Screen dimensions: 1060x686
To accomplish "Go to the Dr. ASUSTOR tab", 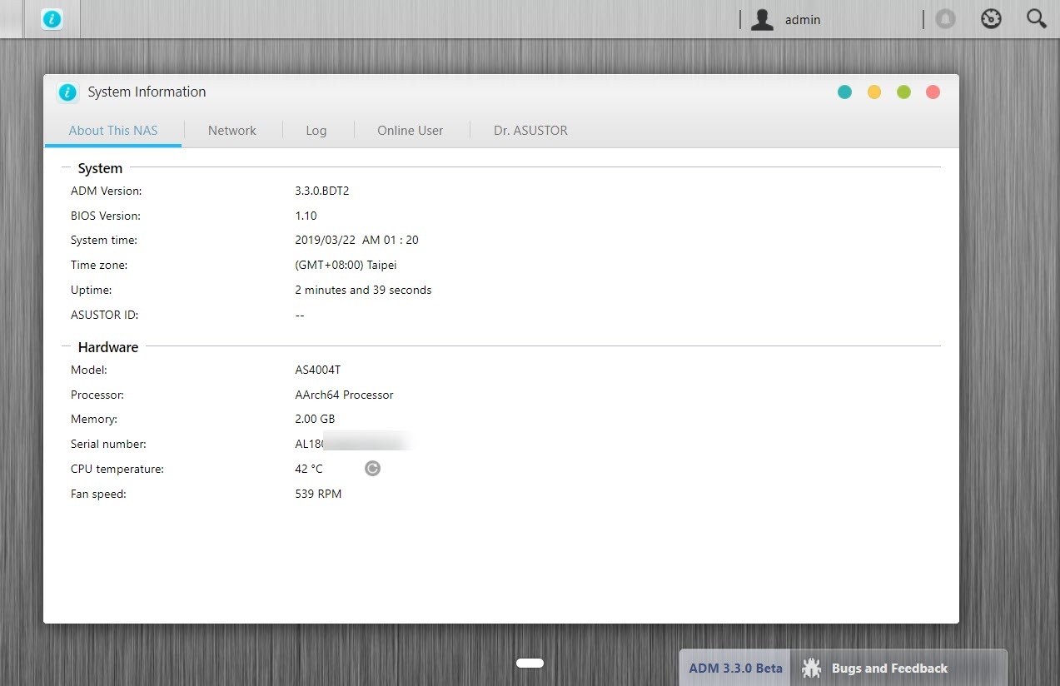I will [x=530, y=131].
